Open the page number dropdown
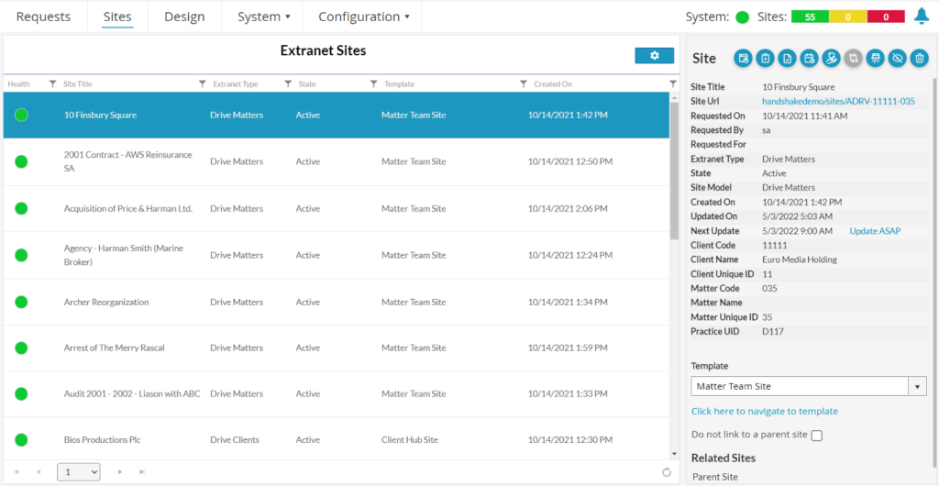Viewport: 939px width, 486px height. 79,471
